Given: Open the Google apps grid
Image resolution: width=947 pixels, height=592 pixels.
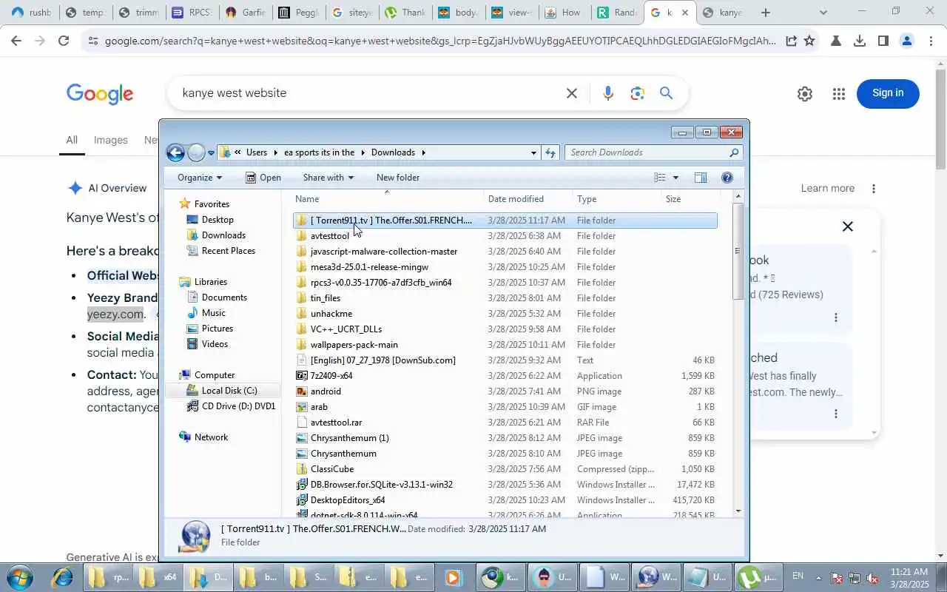Looking at the screenshot, I should tap(838, 94).
